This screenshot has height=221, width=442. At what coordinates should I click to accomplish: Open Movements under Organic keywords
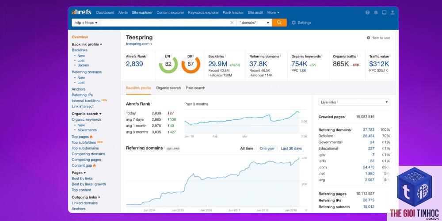[x=87, y=130]
